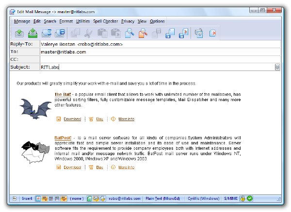Open the Search menu

coord(50,21)
